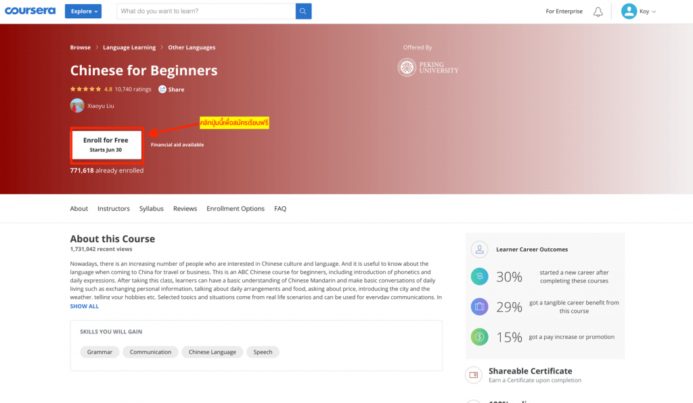Screen dimensions: 693x403
Task: Switch to Enrollment Options tab
Action: click(235, 208)
